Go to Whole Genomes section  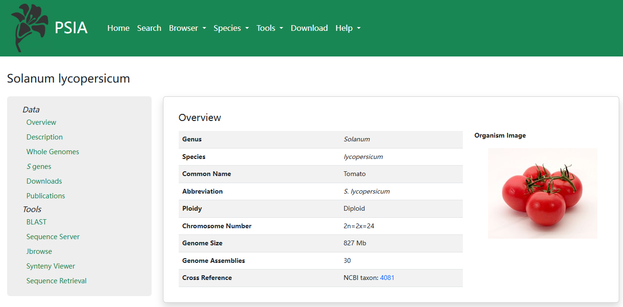pyautogui.click(x=53, y=152)
